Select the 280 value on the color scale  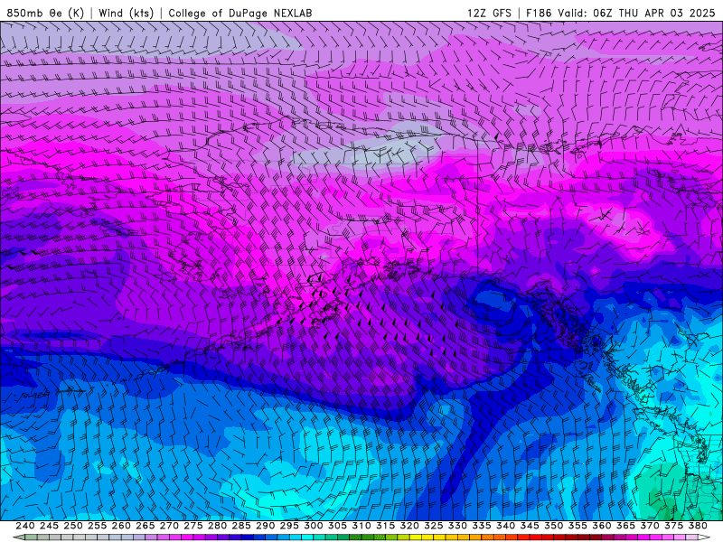coord(217,526)
